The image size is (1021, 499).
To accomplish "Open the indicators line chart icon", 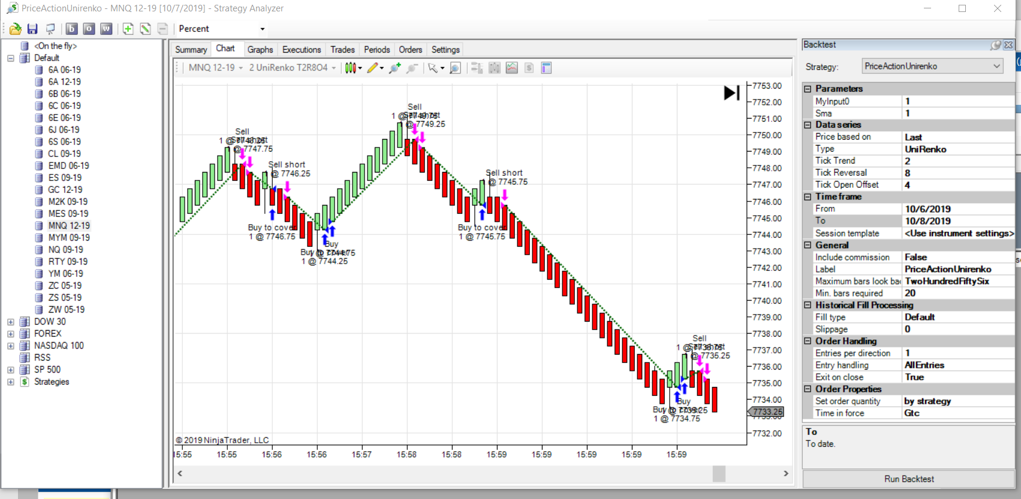I will pos(511,68).
